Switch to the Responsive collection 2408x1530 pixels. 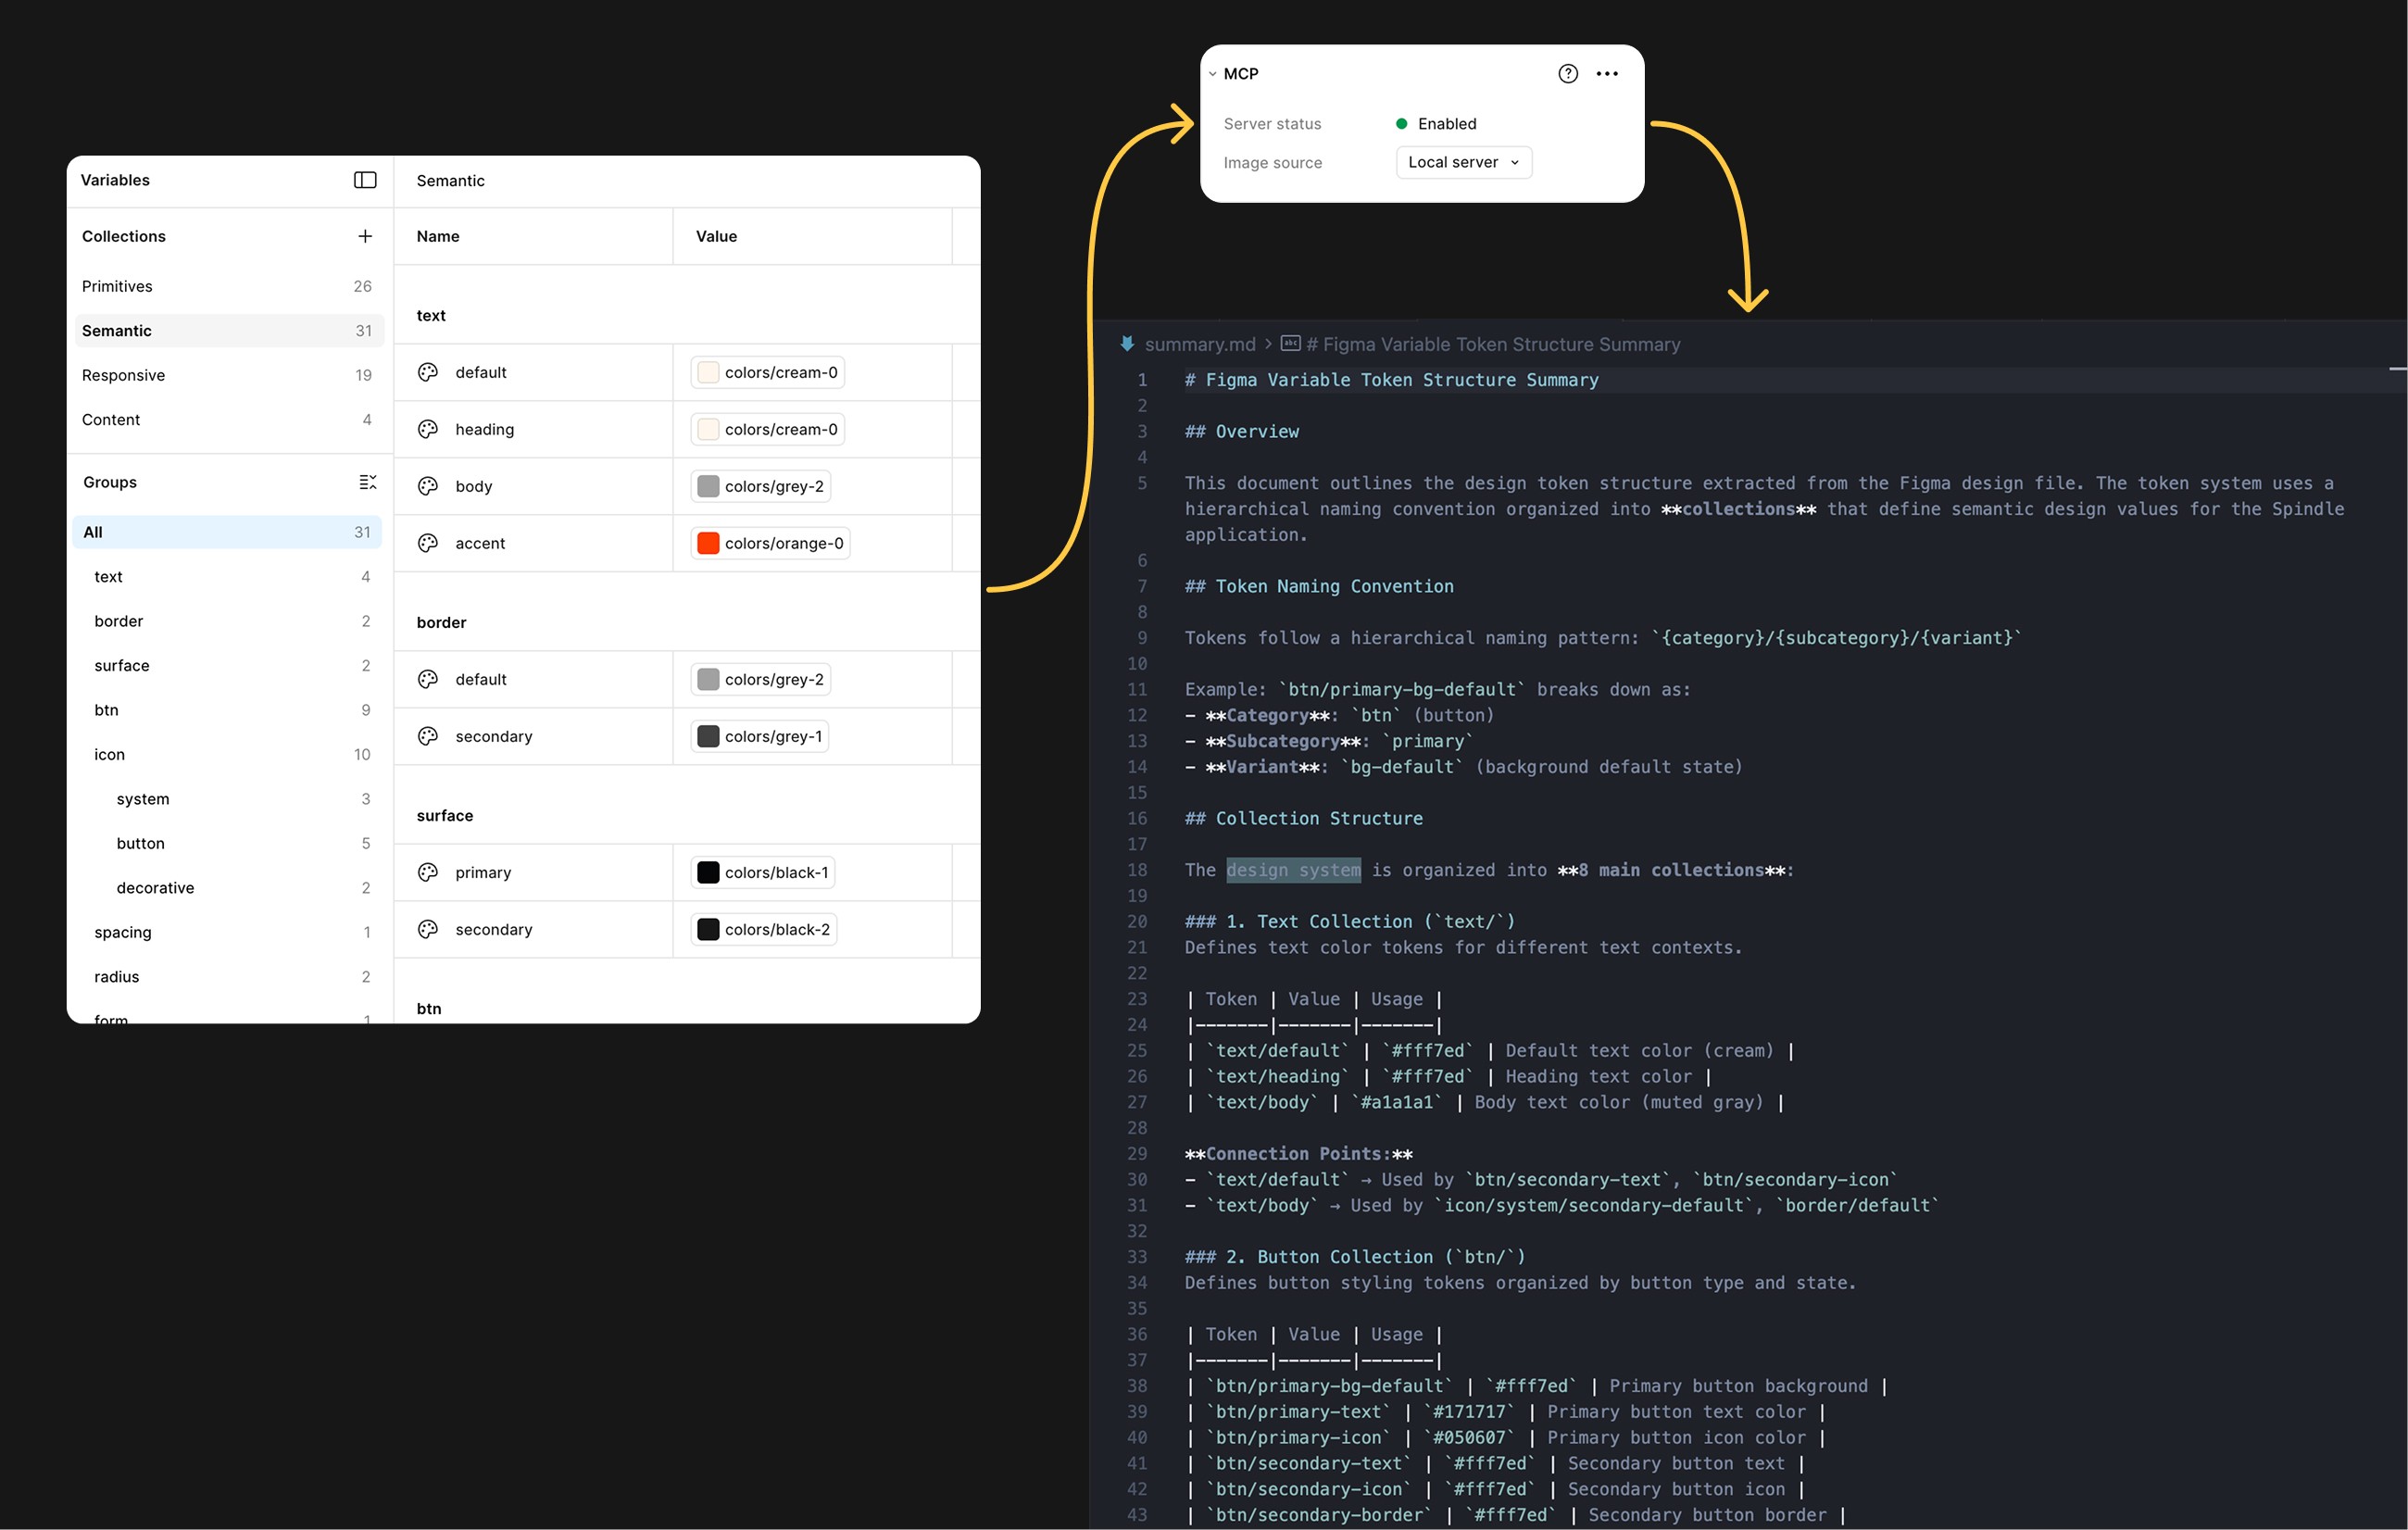coord(123,375)
